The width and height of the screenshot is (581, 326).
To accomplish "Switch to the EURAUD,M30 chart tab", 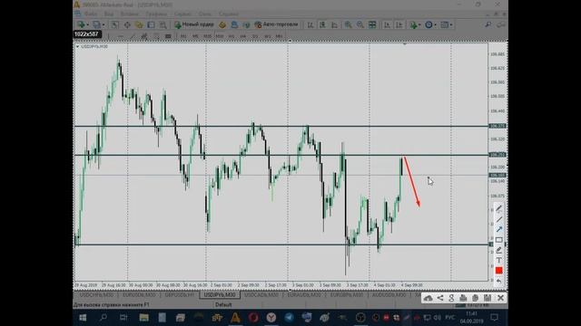I will click(x=304, y=295).
